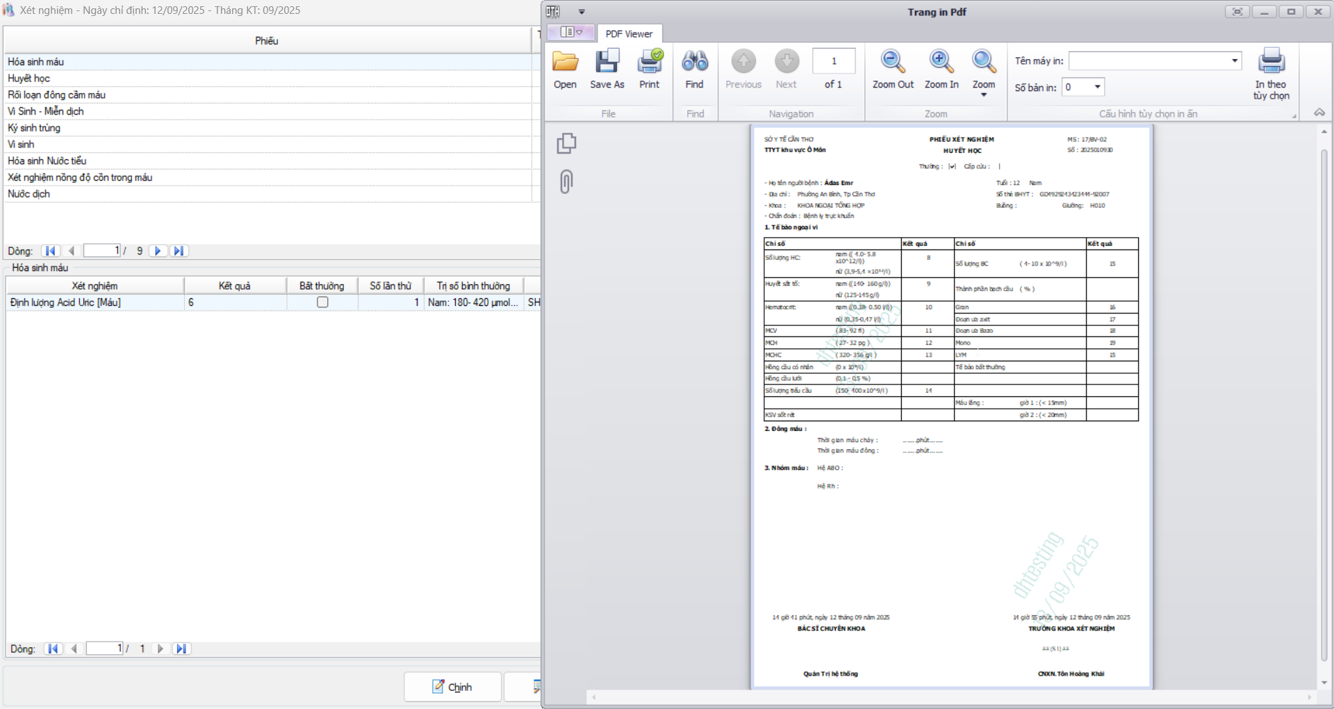Select the Rối loạn đông cầm máu row
This screenshot has width=1334, height=709.
pyautogui.click(x=267, y=95)
